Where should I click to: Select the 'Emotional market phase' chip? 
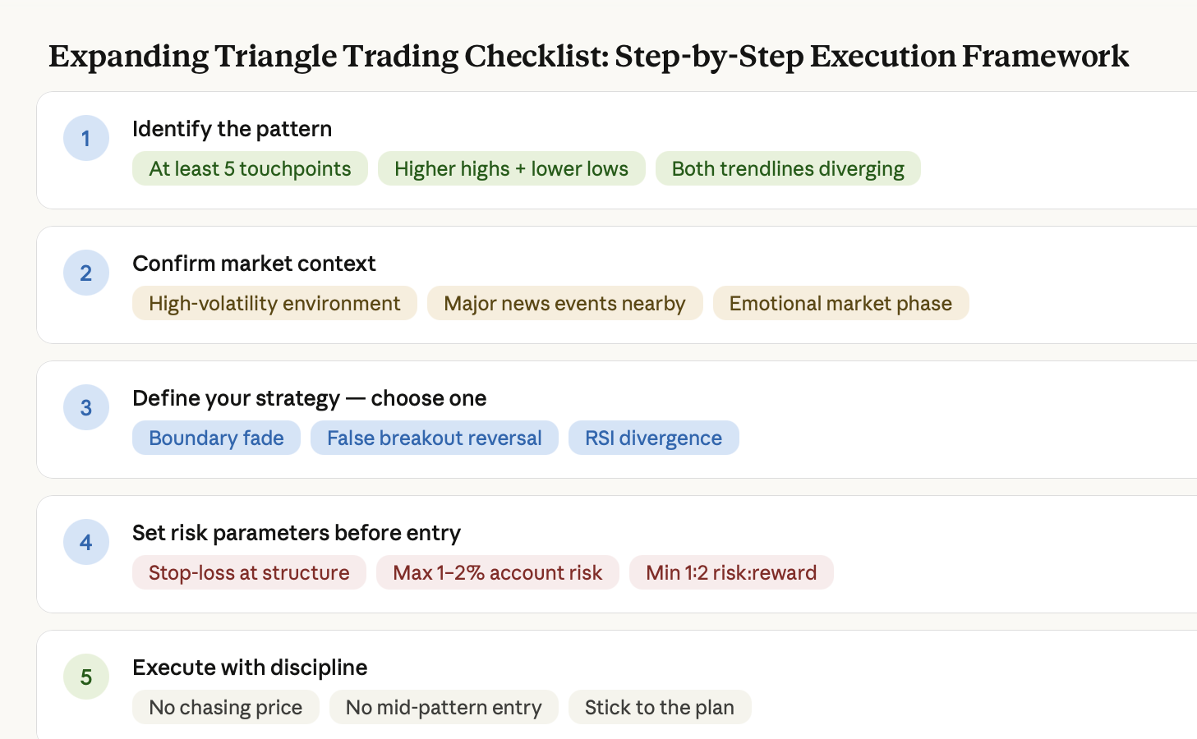tap(840, 303)
